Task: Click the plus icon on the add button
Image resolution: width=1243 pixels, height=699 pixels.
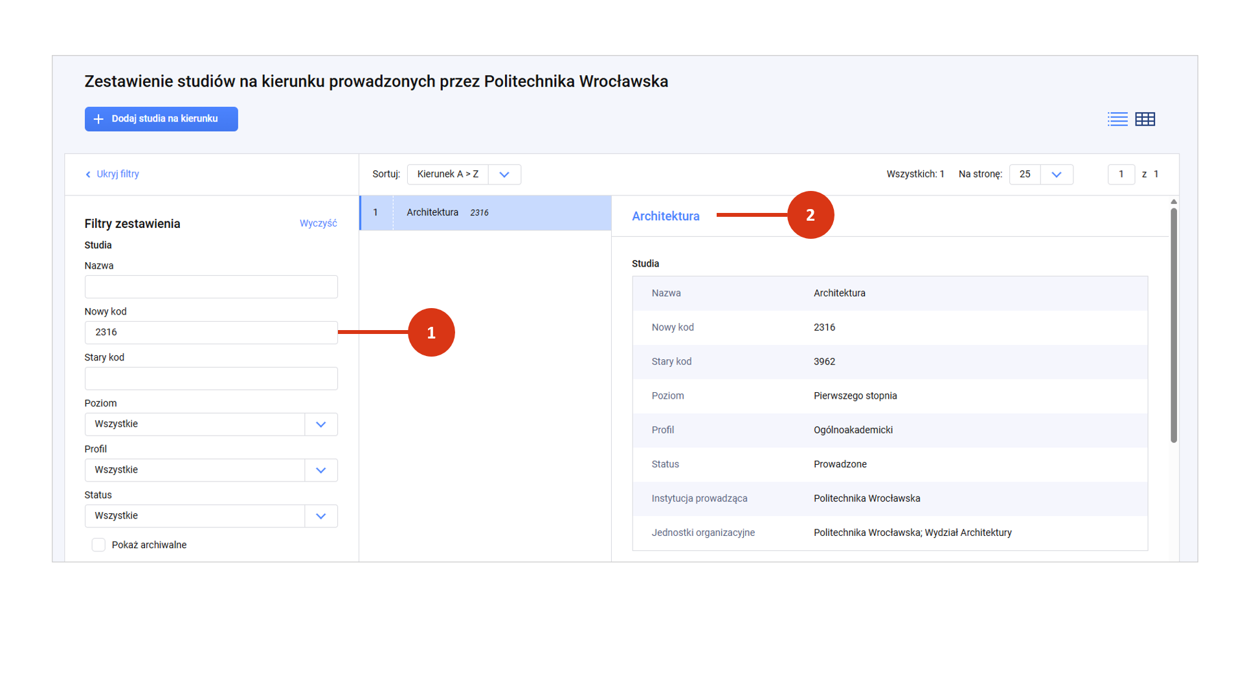Action: coord(98,119)
